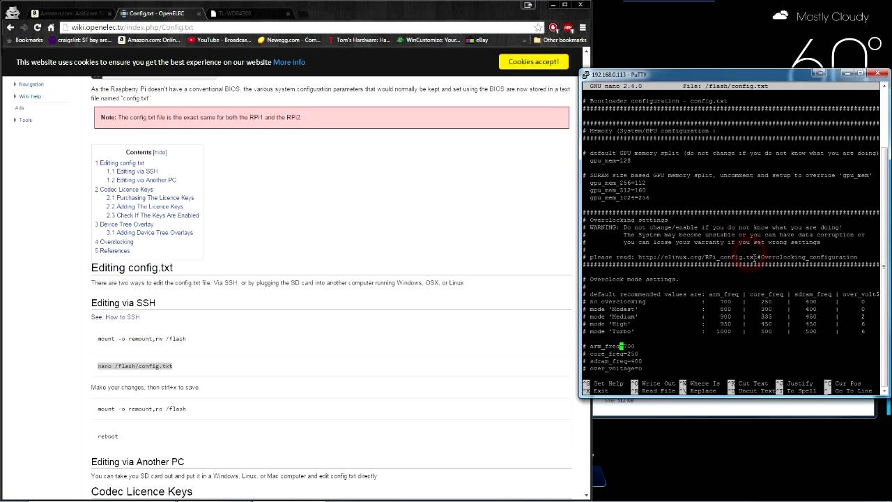Click the gpu_mem=128 line in PuTTY
The image size is (892, 502).
pyautogui.click(x=610, y=160)
